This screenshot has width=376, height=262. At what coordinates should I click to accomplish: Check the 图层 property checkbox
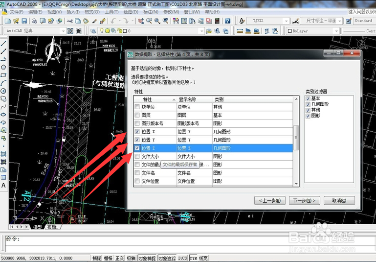[x=137, y=115]
